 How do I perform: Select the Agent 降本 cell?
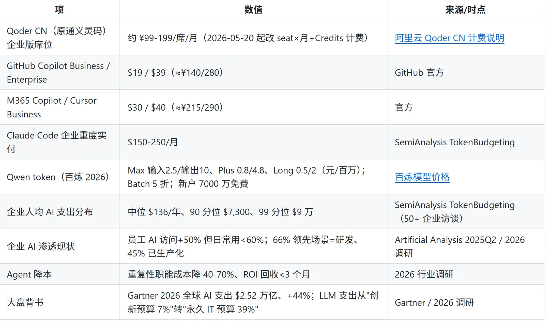pos(60,274)
